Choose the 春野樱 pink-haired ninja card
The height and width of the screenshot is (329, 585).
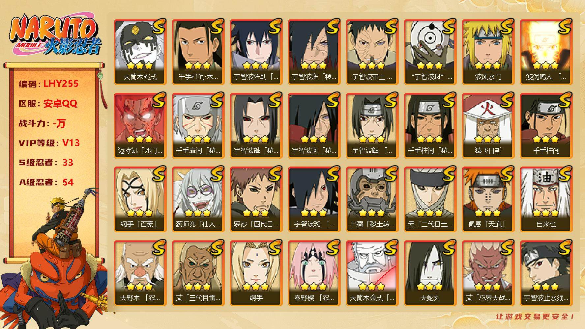(x=314, y=273)
